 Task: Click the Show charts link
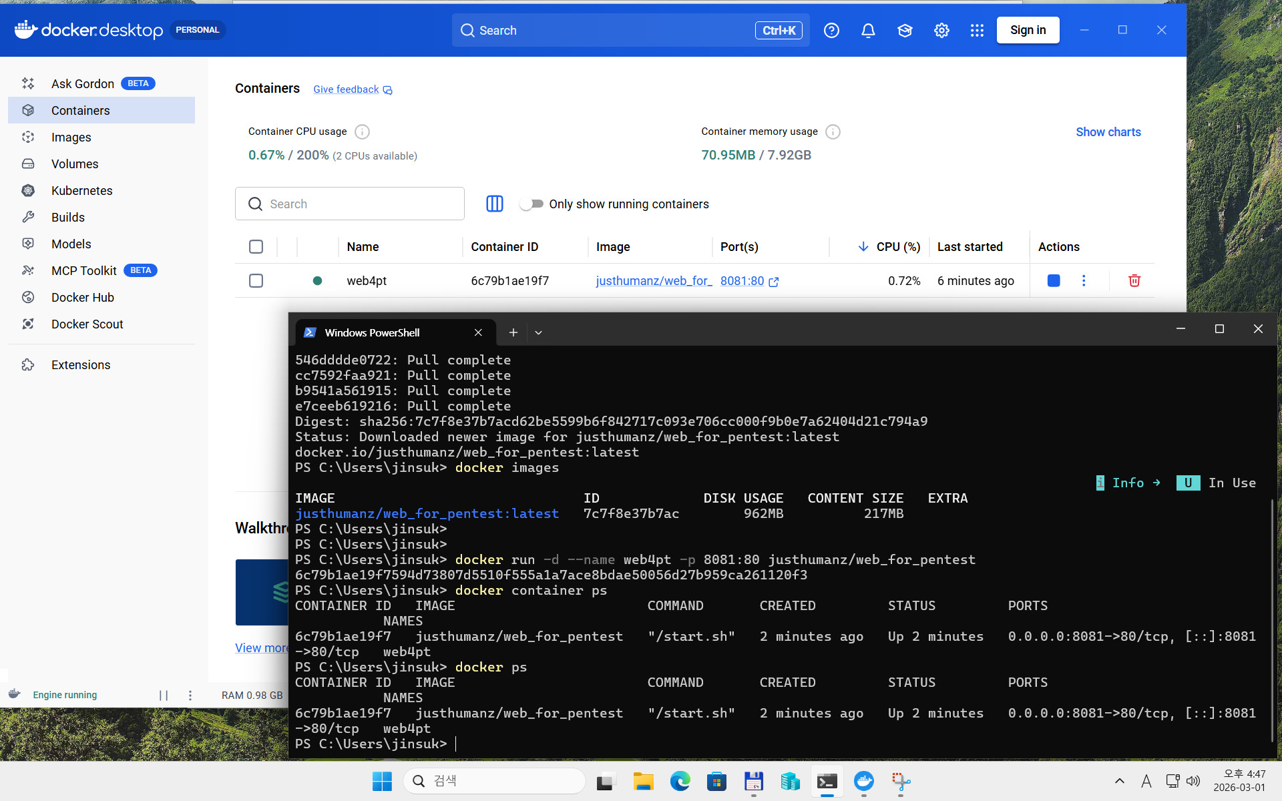coord(1108,132)
